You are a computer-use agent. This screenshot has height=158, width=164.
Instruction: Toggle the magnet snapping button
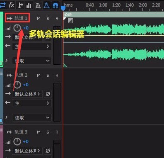tap(55, 5)
